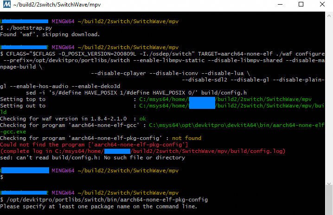Click 'Please specify at least one package name' line
Screen dimensions: 333x215
click(x=98, y=207)
